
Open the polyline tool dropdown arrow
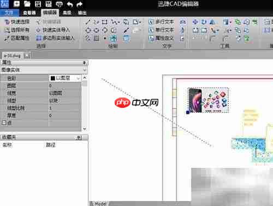(x=118, y=22)
